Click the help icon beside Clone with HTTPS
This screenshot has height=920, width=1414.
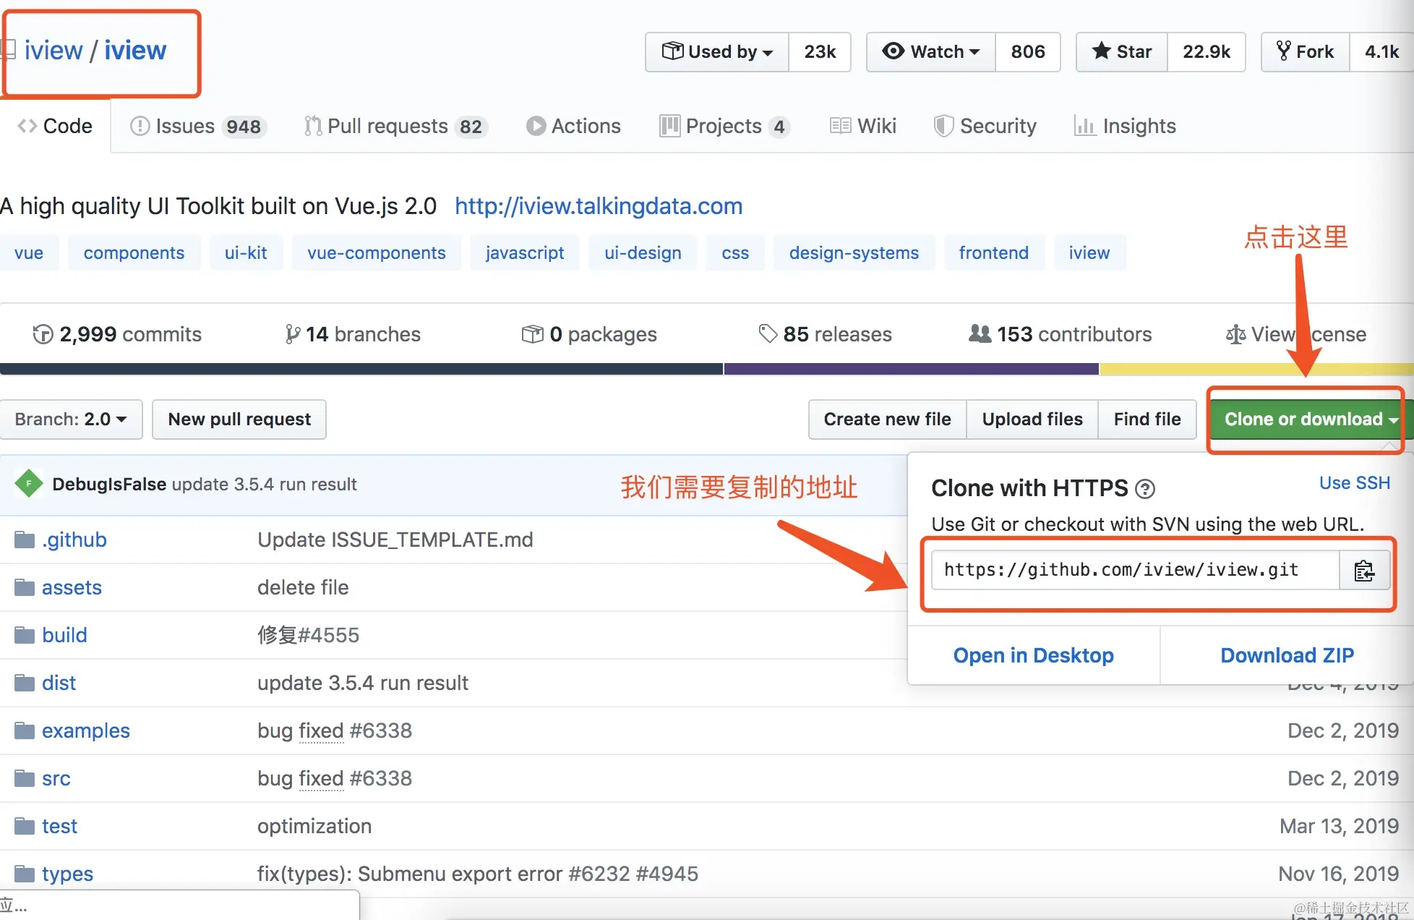coord(1145,490)
